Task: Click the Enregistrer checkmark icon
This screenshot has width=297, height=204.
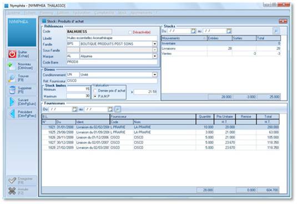Action: (12, 181)
